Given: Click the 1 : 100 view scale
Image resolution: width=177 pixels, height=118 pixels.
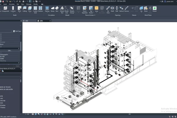Looking at the screenshot, I should click(27, 114).
